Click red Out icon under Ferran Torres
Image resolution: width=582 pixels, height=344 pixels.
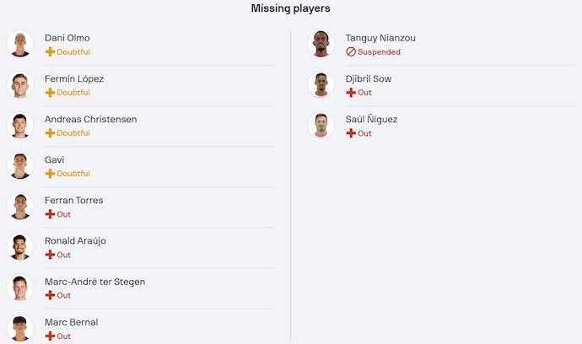50,214
